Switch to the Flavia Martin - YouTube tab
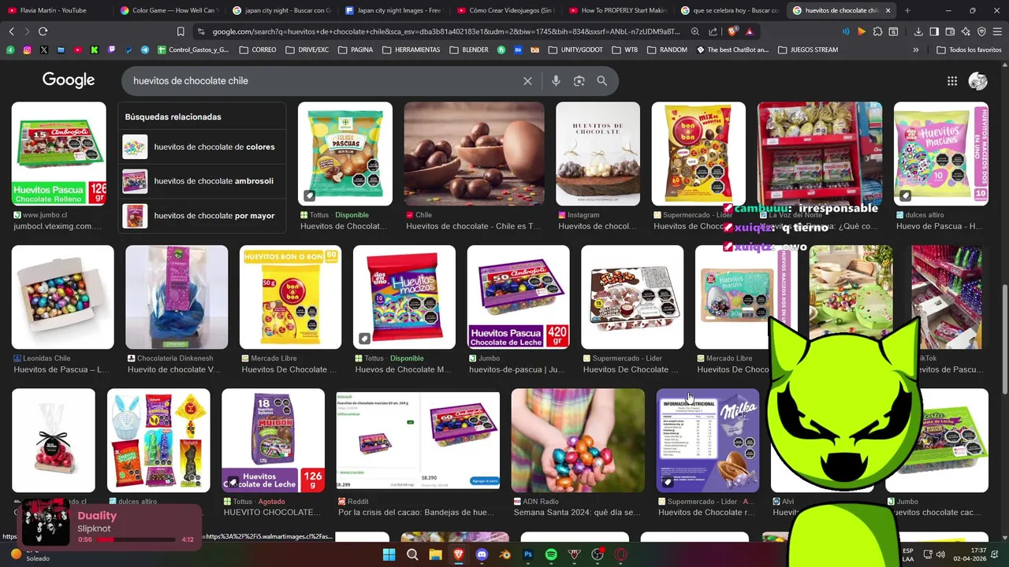Viewport: 1009px width, 567px height. [x=55, y=10]
